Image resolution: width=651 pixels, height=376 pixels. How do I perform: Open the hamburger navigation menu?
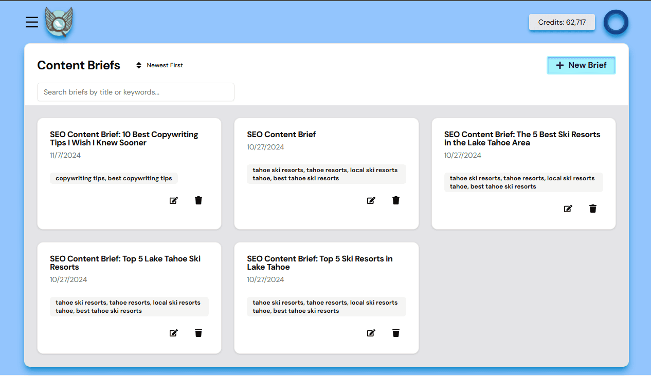coord(31,22)
